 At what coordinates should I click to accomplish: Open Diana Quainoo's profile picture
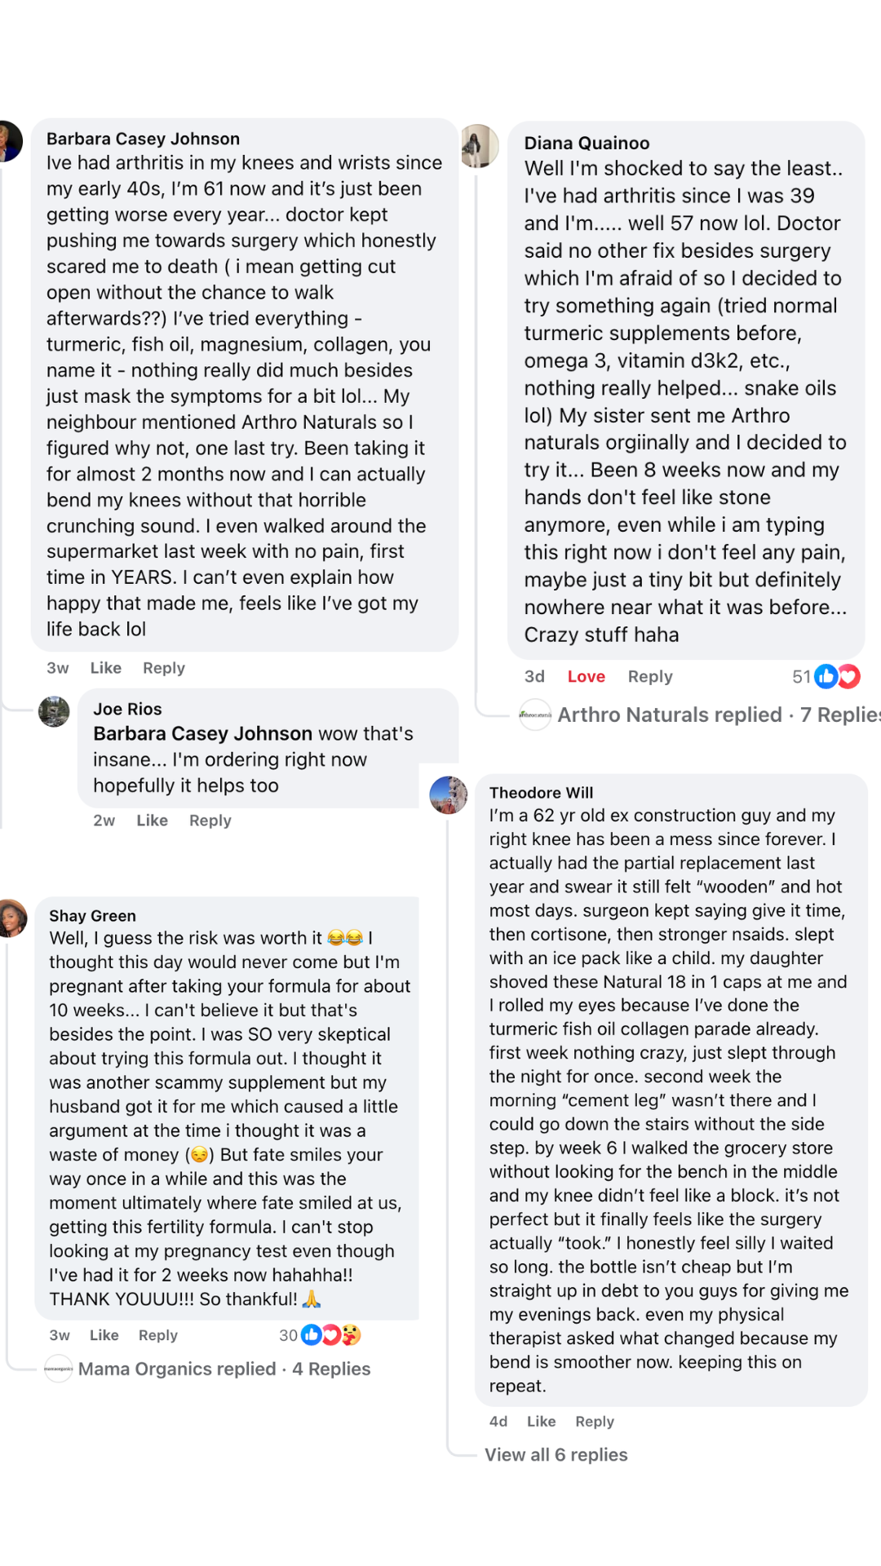480,146
